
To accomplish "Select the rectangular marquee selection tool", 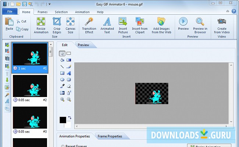I will pos(69,53).
